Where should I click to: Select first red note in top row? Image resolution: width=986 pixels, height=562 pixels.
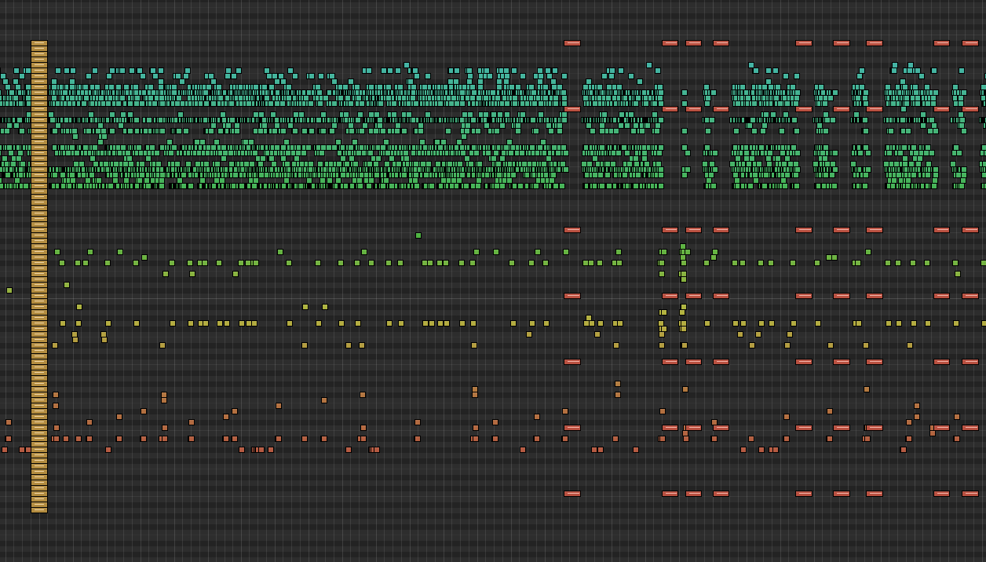572,43
